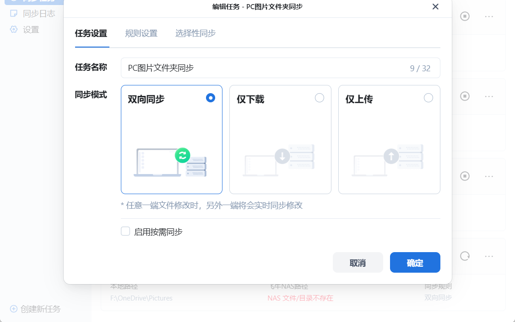Stop the first task via its stop icon

[465, 16]
